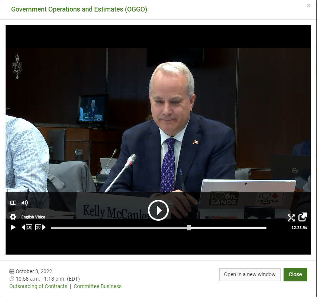Viewport: 317px width, 297px height.
Task: Enter fullscreen mode with the expand icon
Action: click(x=291, y=218)
